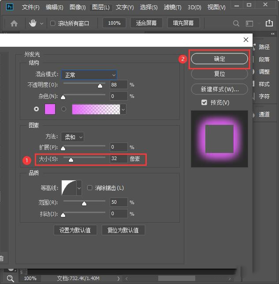Click the horizontal scrollbar thumb at bottom
279x284 pixels.
[x=177, y=278]
